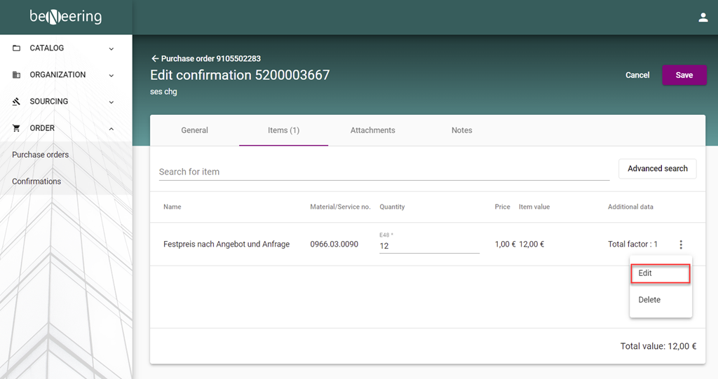Collapse the Order menu chevron
The height and width of the screenshot is (379, 718).
pyautogui.click(x=111, y=128)
